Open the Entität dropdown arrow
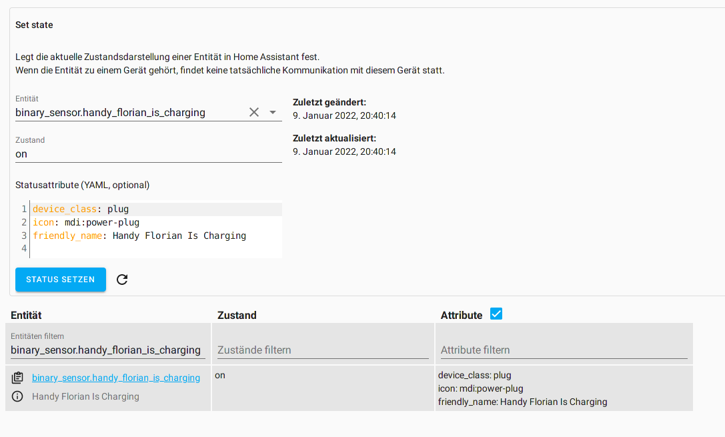725x437 pixels. [273, 113]
